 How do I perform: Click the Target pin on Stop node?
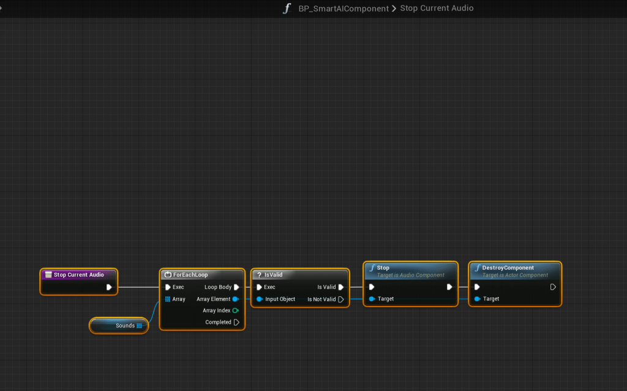tap(372, 299)
